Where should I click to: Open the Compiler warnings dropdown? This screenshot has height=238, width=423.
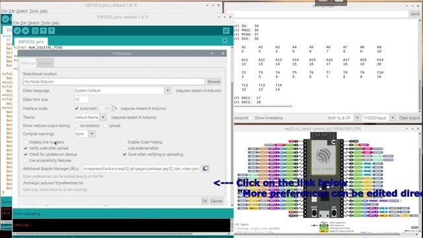[85, 134]
